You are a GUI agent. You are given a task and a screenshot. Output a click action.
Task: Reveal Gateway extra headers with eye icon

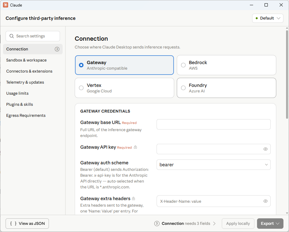click(266, 201)
